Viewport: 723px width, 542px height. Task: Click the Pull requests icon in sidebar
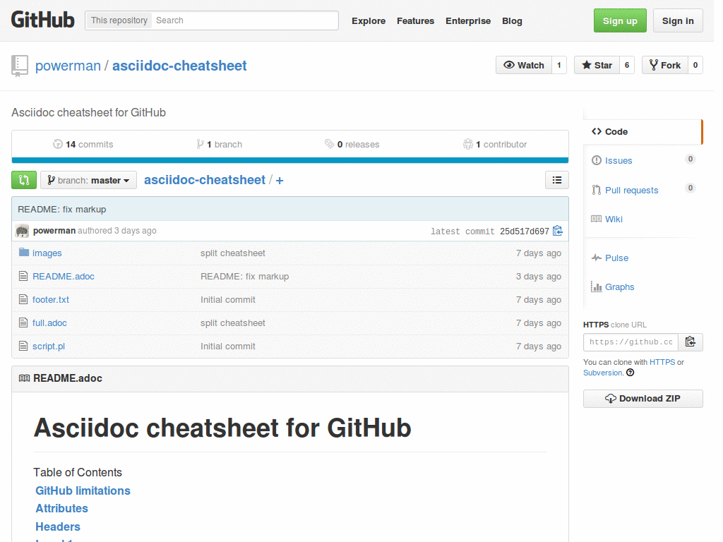595,189
